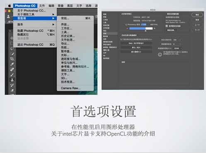Click 上一个 button in Preferences dialog
This screenshot has width=206, height=153.
(197, 25)
